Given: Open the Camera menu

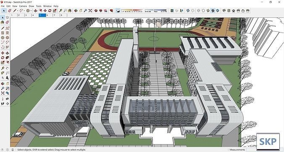Looking at the screenshot, I should click(23, 6).
